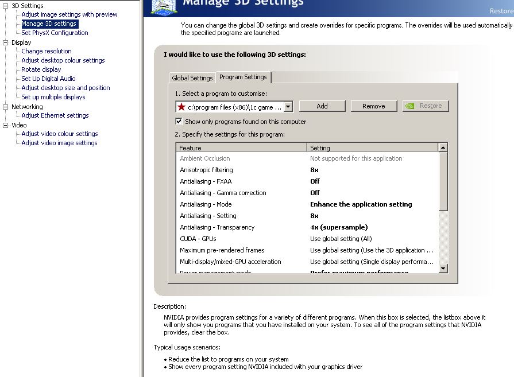
Task: Select Manage 3D settings in tree
Action: coord(49,24)
